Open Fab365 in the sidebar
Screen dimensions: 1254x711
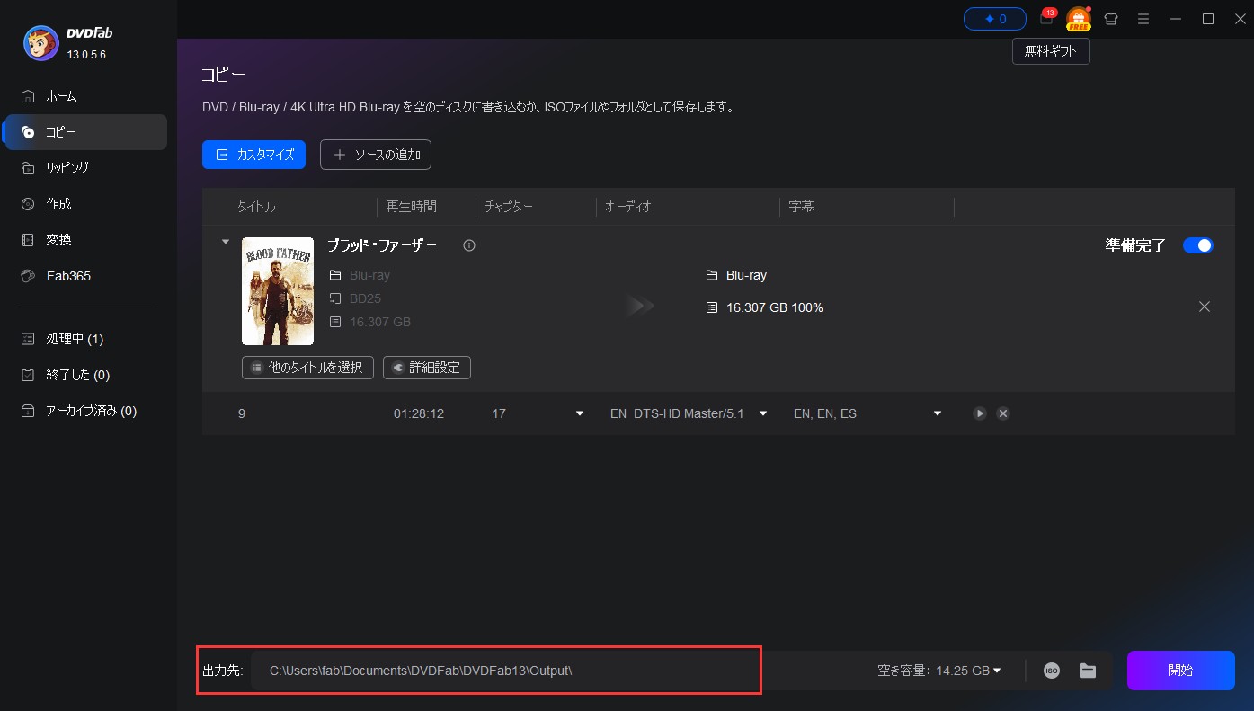[x=85, y=276]
